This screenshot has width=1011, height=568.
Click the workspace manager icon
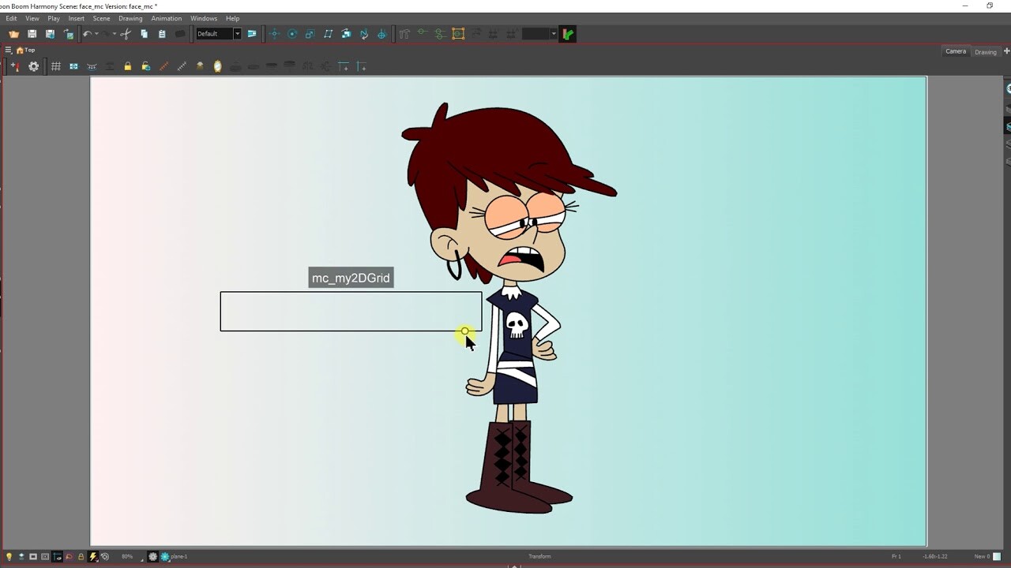tap(252, 34)
